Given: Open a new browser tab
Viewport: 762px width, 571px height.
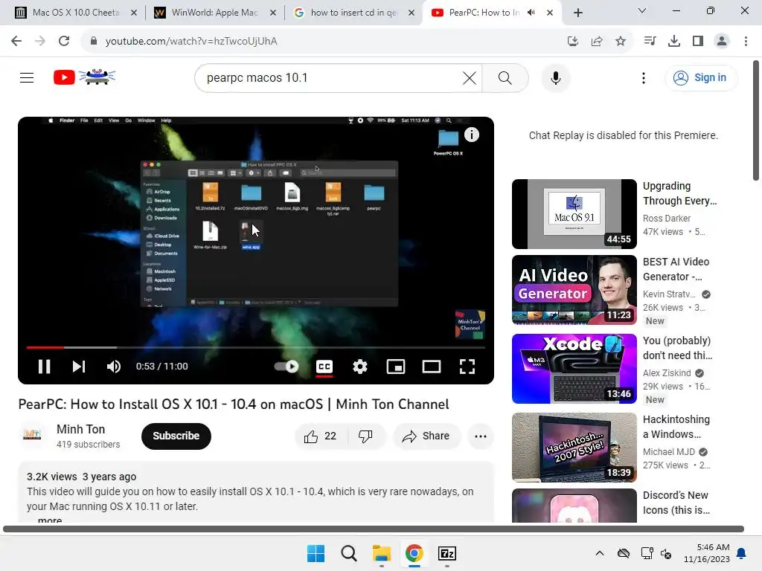Looking at the screenshot, I should pyautogui.click(x=577, y=13).
